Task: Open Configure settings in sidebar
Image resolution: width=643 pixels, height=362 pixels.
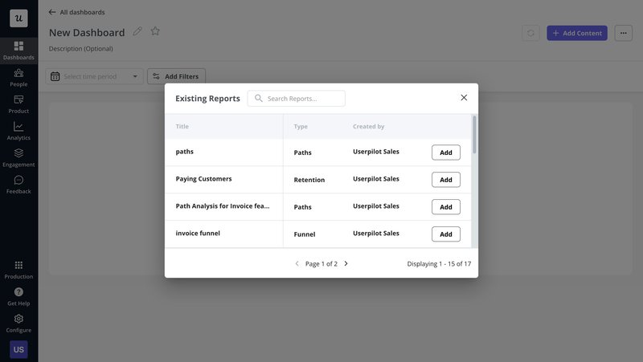Action: click(x=18, y=323)
